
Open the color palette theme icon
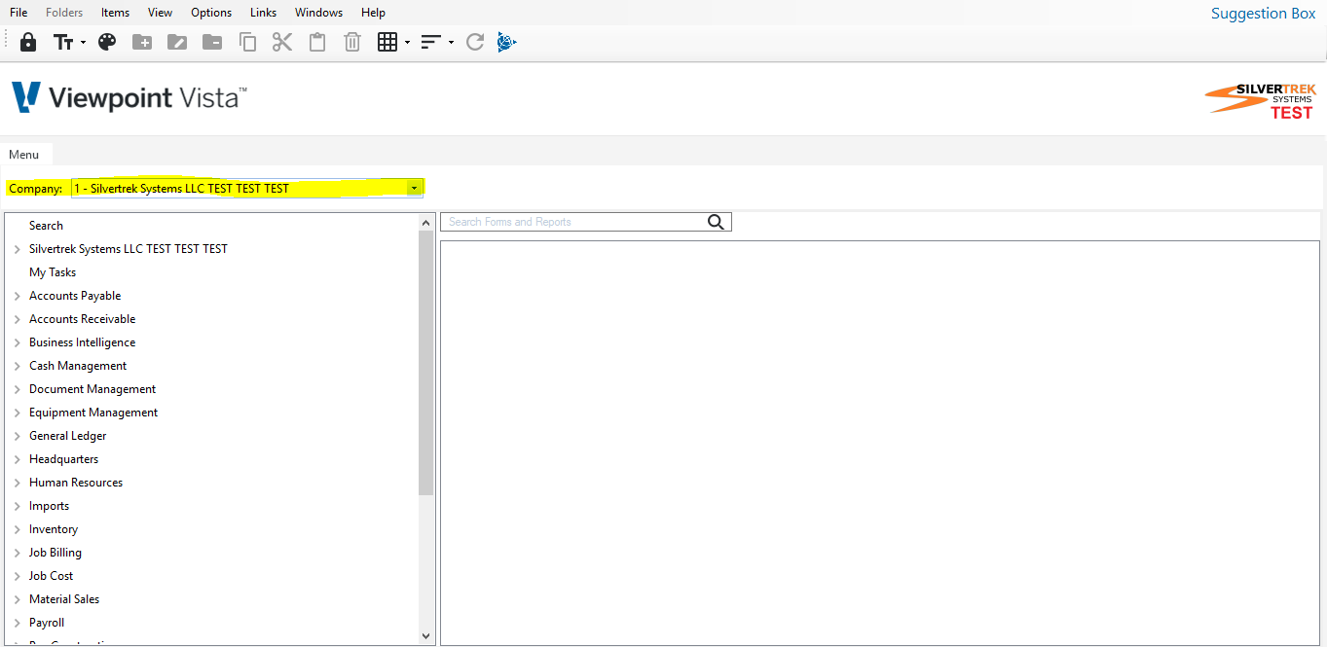pos(107,42)
